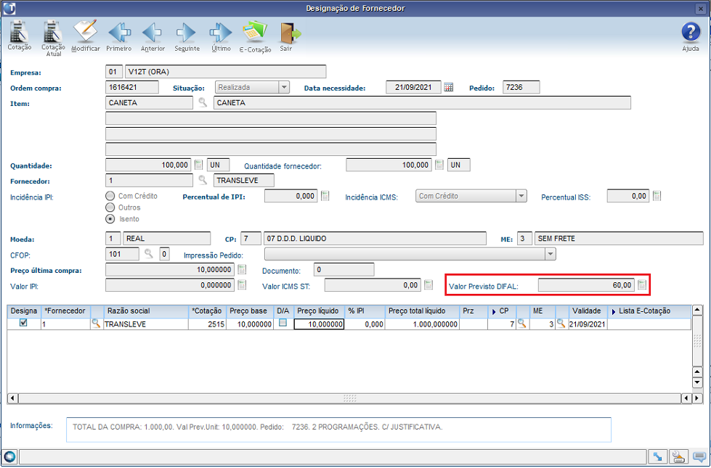Click Lista E-Cotação column header
The image size is (711, 468).
649,311
